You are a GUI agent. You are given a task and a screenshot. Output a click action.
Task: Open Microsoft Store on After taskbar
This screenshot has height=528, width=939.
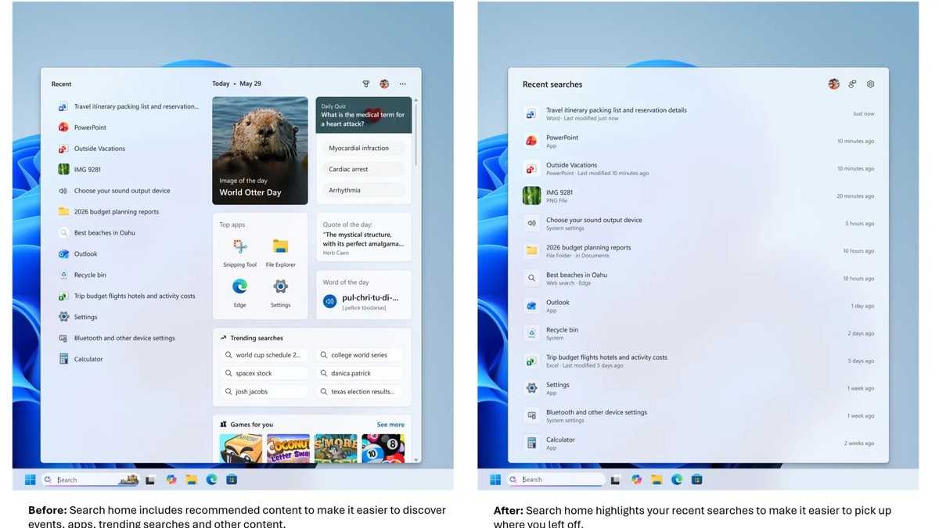(696, 480)
